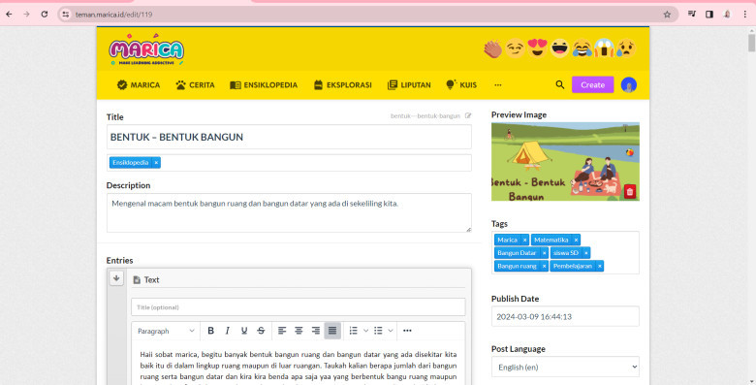Screen dimensions: 756x385
Task: Remove the Bangun Datar tag
Action: (x=544, y=253)
